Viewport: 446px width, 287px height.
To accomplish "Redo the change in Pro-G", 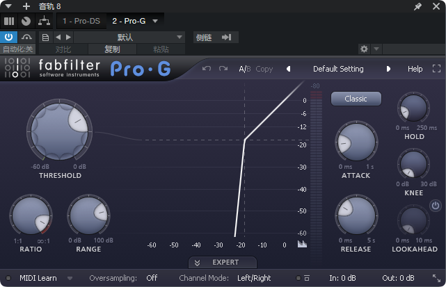I will coord(223,69).
